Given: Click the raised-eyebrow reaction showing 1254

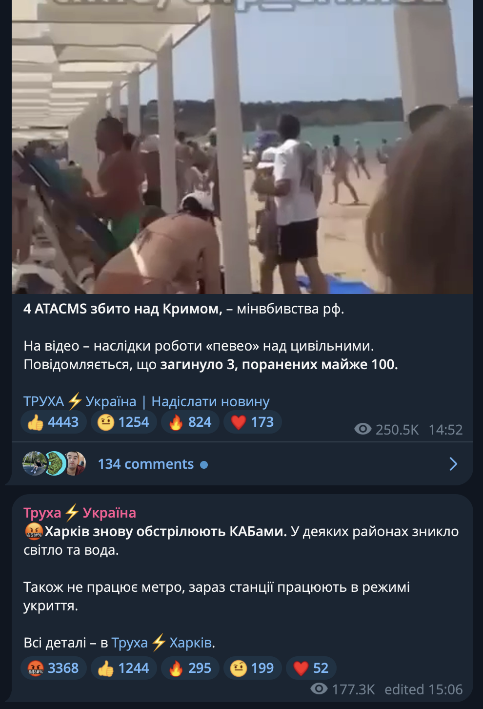Looking at the screenshot, I should [x=124, y=422].
